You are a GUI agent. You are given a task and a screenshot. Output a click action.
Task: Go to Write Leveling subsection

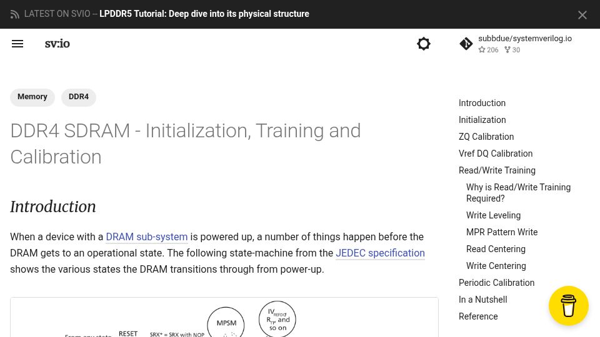pyautogui.click(x=493, y=215)
